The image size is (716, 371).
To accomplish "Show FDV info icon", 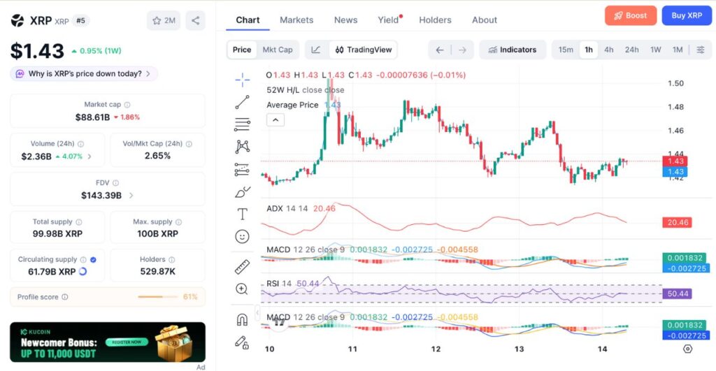I will point(116,183).
